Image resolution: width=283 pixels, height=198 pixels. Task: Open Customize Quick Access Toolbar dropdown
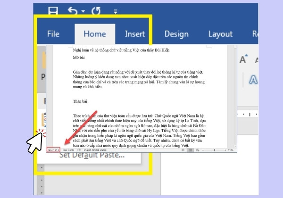(x=116, y=11)
